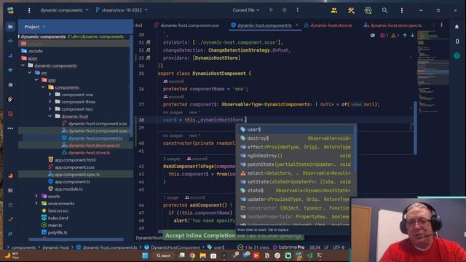
Task: Select state$ completion suggestion
Action: (x=296, y=191)
